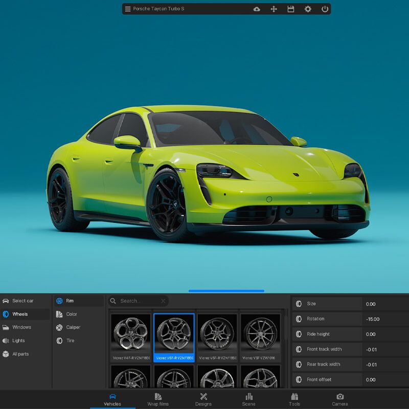Screen dimensions: 409x409
Task: Open the Scene settings panel
Action: pos(249,400)
